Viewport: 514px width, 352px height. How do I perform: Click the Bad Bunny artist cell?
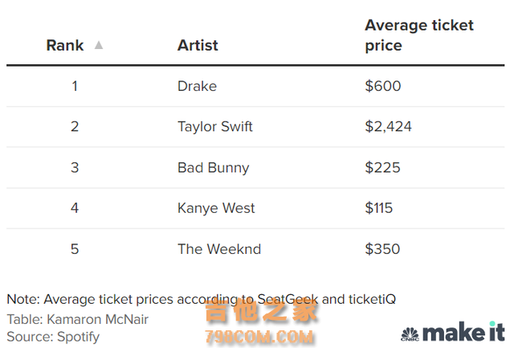pos(213,168)
